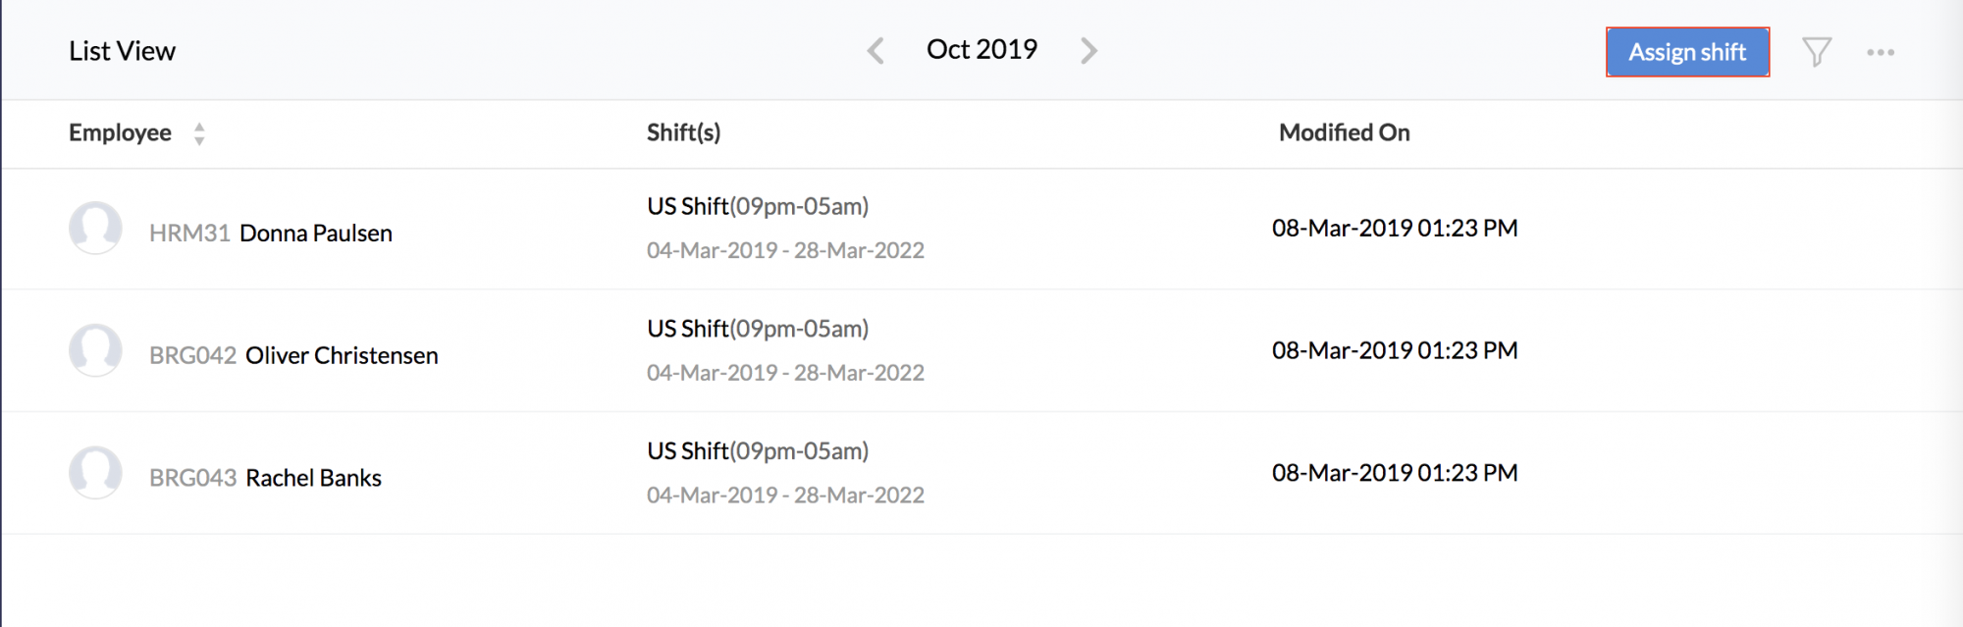Click Oliver Christensen's shift date range
The width and height of the screenshot is (1963, 627).
[x=785, y=373]
